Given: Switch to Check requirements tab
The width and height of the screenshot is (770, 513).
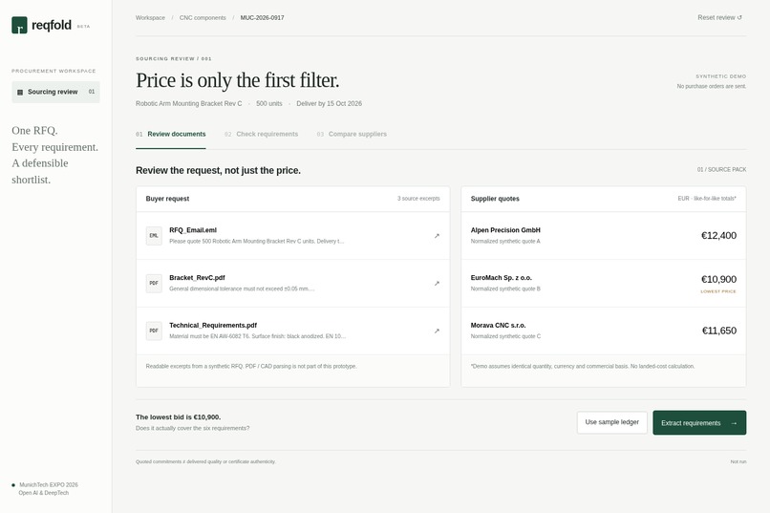Looking at the screenshot, I should (261, 134).
